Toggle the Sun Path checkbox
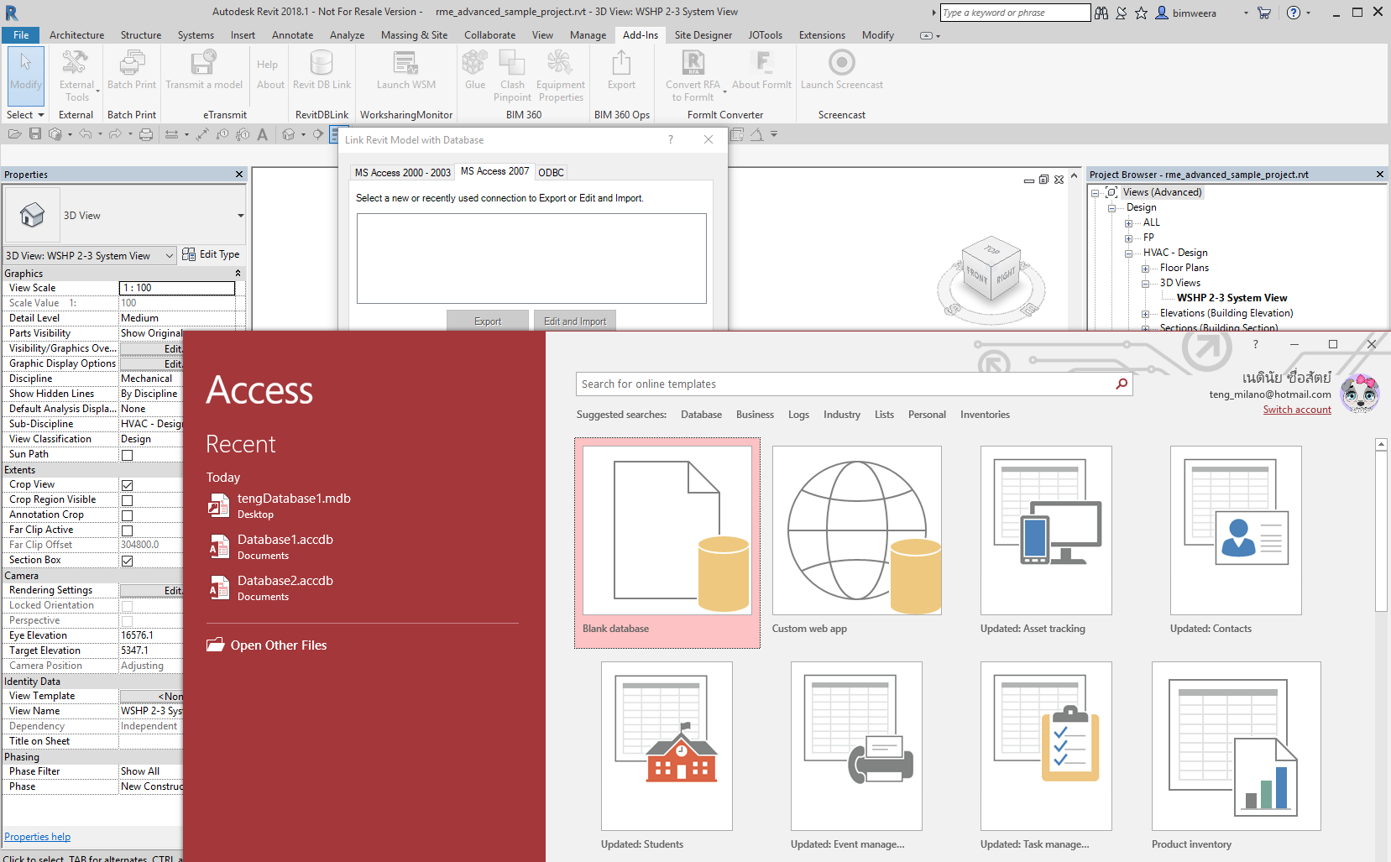The image size is (1391, 862). (x=128, y=455)
